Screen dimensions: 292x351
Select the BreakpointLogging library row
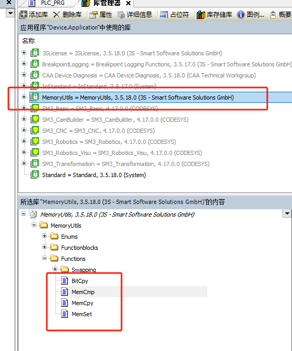167,64
